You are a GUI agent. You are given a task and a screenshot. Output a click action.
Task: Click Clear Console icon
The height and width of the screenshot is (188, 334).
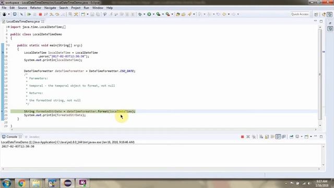click(x=261, y=137)
